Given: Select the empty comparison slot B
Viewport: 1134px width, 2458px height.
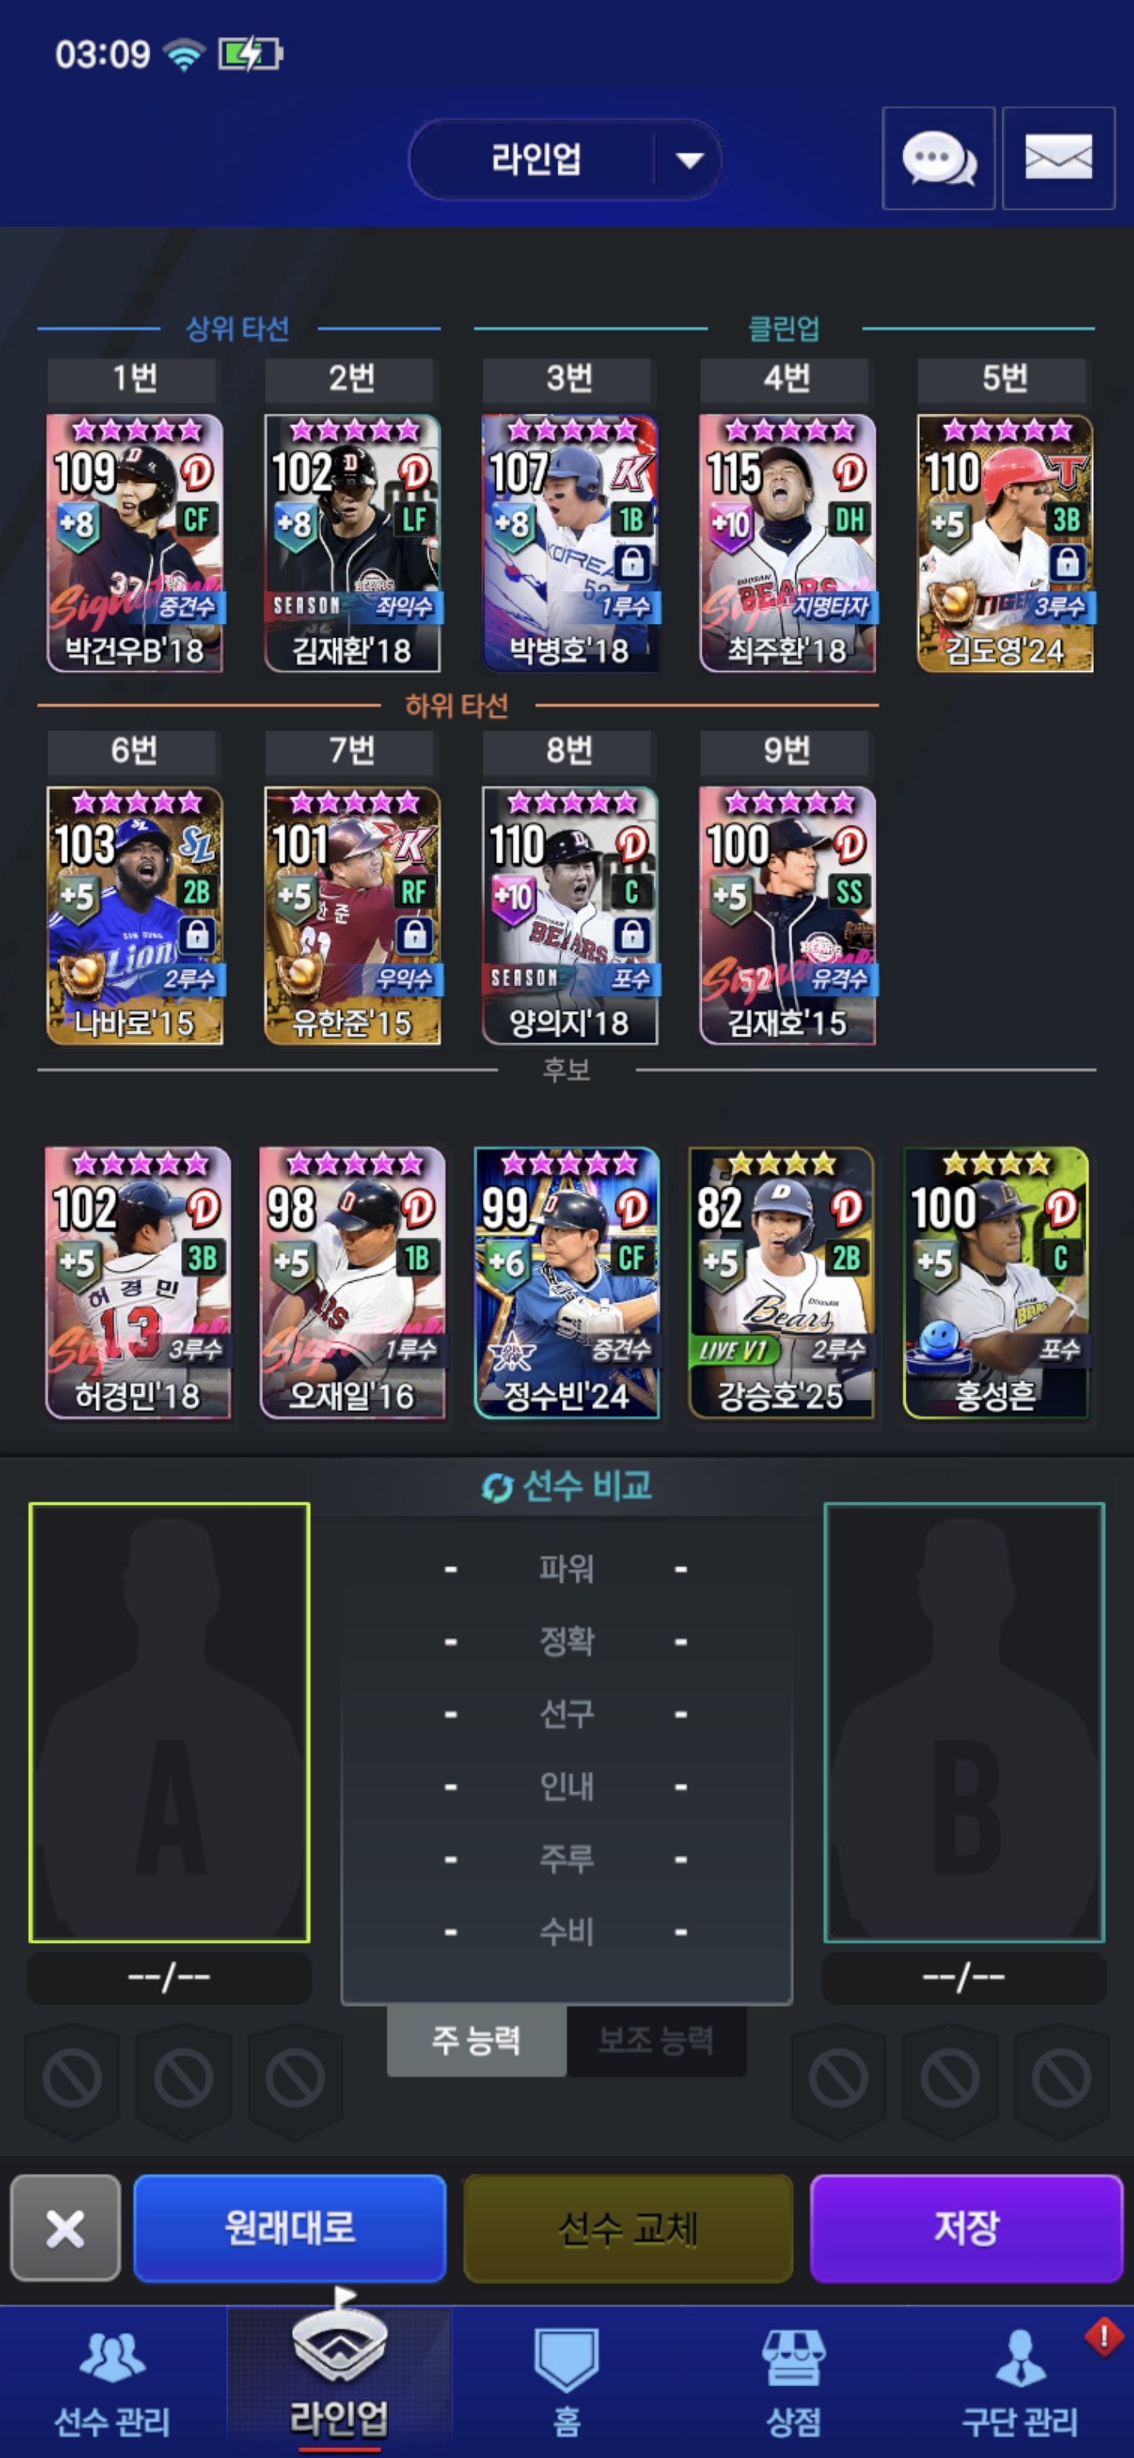Looking at the screenshot, I should tap(964, 1722).
